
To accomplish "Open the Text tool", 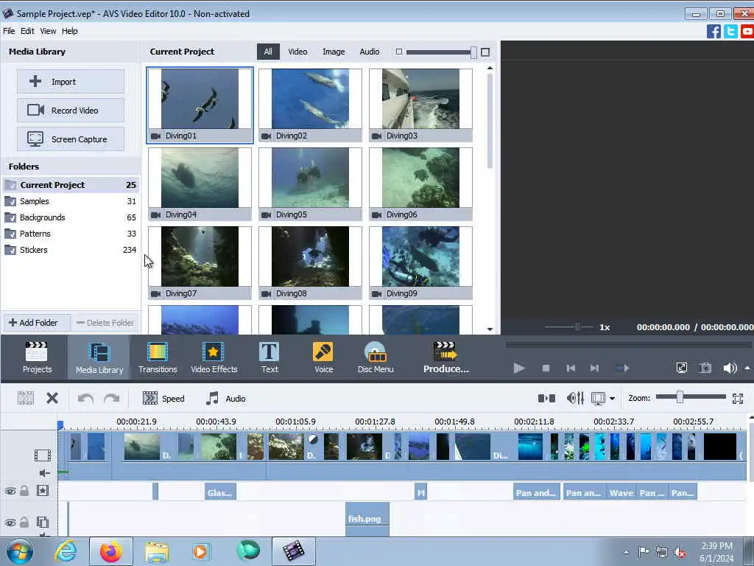I will (x=269, y=357).
